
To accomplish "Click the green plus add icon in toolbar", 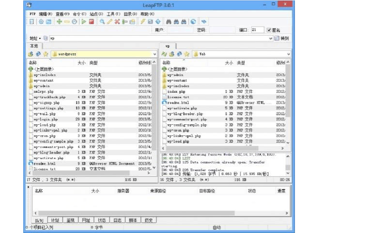I will click(59, 21).
